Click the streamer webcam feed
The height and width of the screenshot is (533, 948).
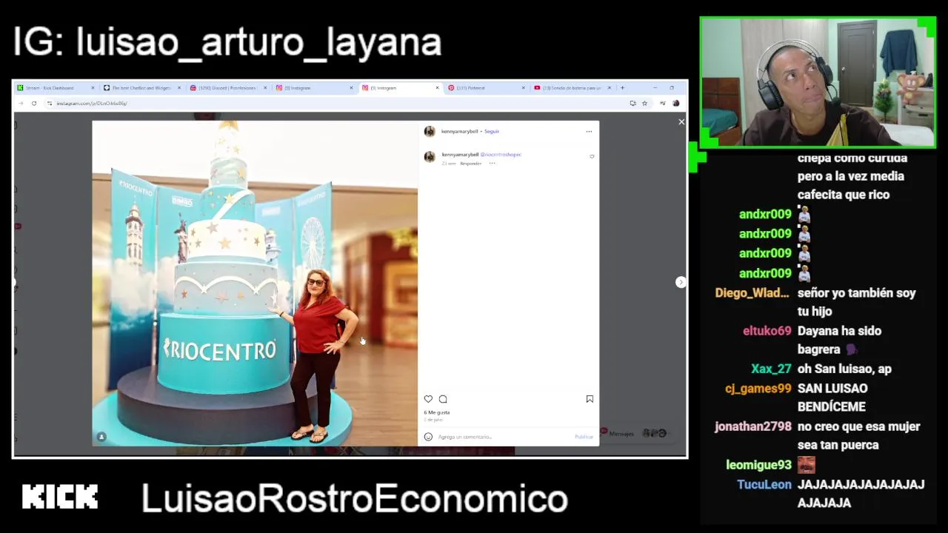[818, 82]
